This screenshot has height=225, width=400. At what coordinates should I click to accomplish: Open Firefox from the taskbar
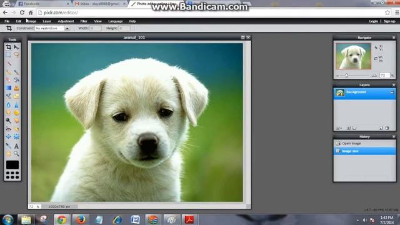tap(81, 219)
